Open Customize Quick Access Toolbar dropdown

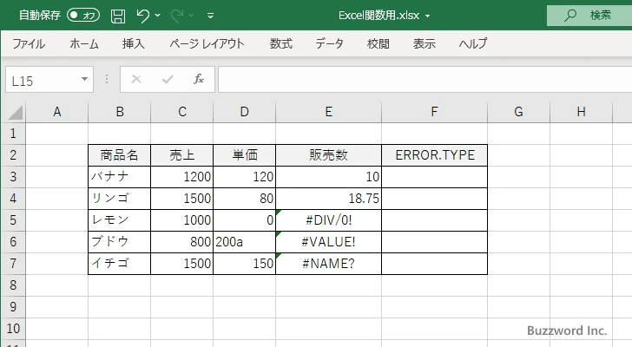211,16
